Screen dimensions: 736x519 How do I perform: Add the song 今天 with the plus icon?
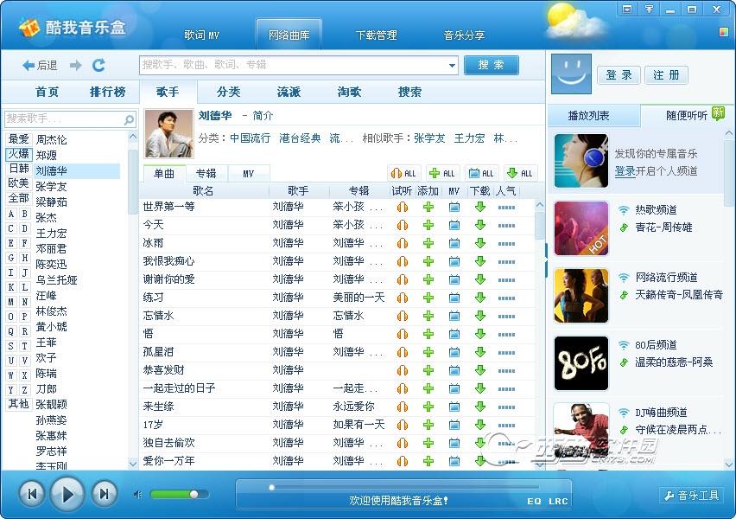click(x=428, y=225)
